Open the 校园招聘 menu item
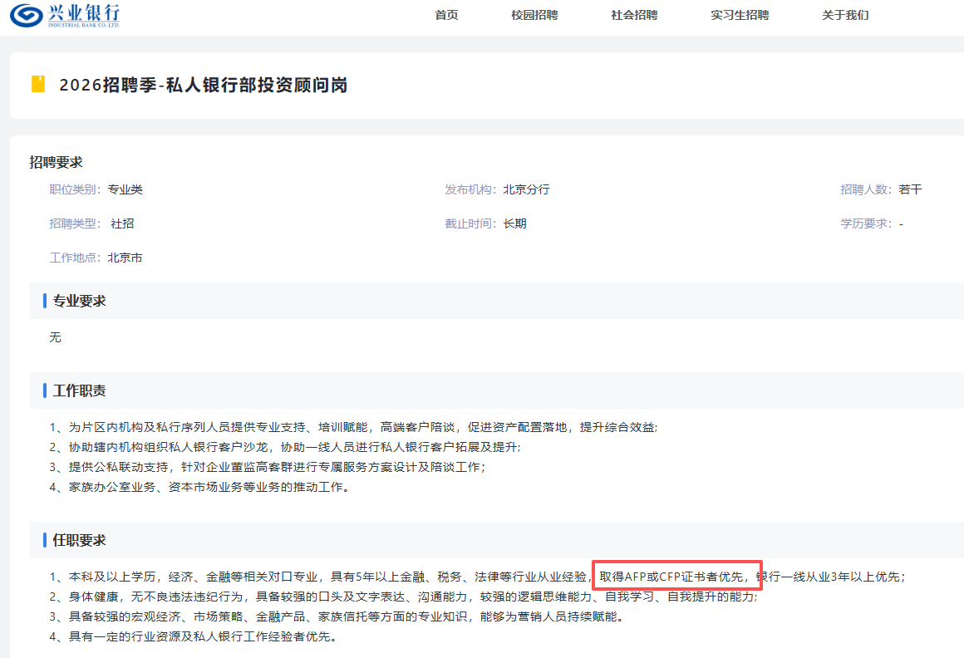The height and width of the screenshot is (658, 964). (x=534, y=15)
